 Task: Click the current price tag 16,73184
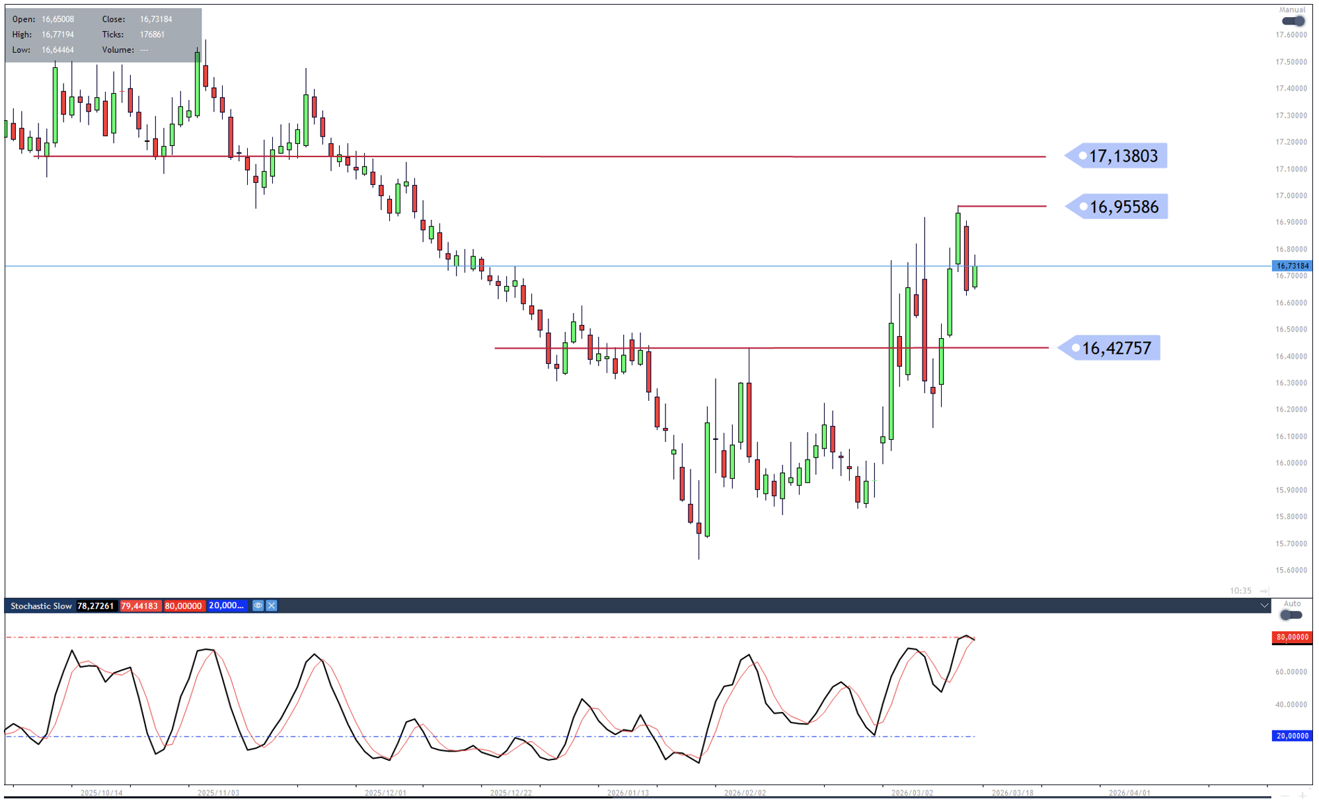coord(1291,266)
